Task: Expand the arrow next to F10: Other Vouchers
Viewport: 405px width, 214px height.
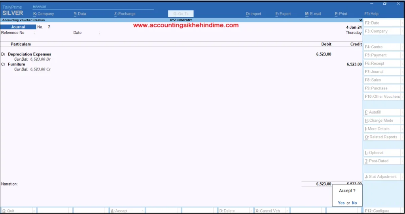Action: tap(402, 96)
